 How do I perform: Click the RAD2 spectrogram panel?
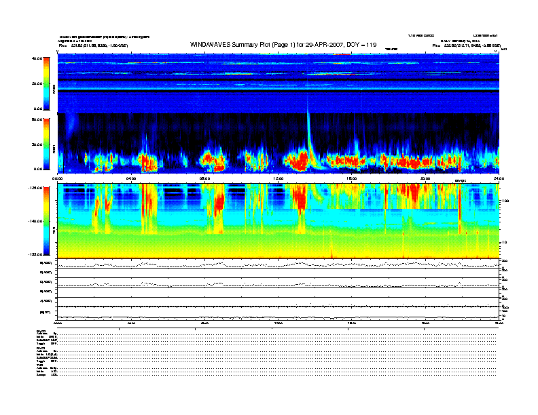tap(279, 83)
